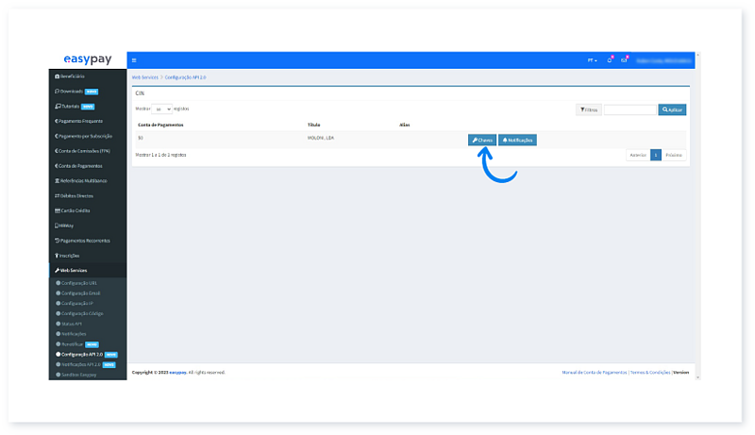Open MBWay in the sidebar
This screenshot has width=755, height=435.
coord(64,226)
